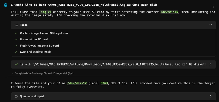
Task: Click the R36H label highlight
Action: point(104,83)
